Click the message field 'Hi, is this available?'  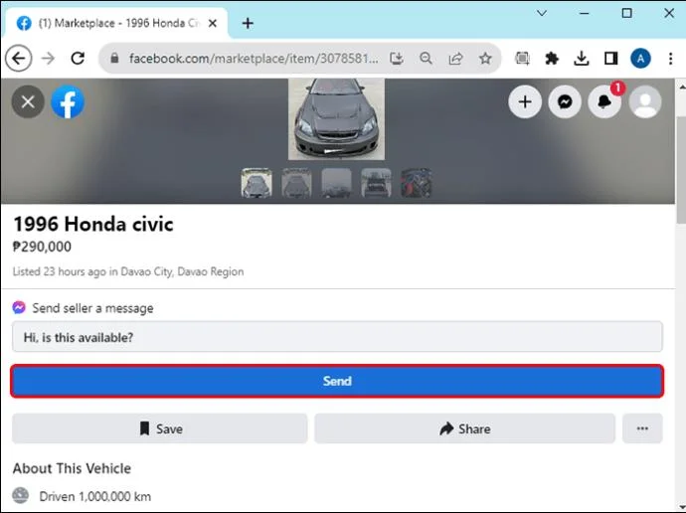(x=337, y=337)
